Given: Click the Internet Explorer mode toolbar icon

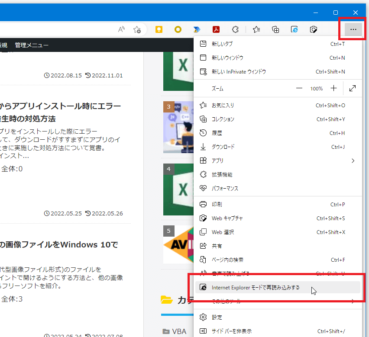Looking at the screenshot, I should [295, 29].
